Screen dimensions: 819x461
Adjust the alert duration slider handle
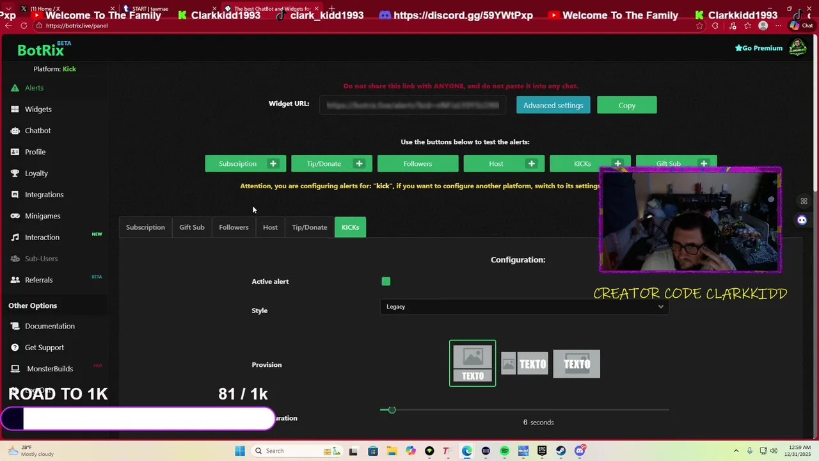[x=392, y=410]
